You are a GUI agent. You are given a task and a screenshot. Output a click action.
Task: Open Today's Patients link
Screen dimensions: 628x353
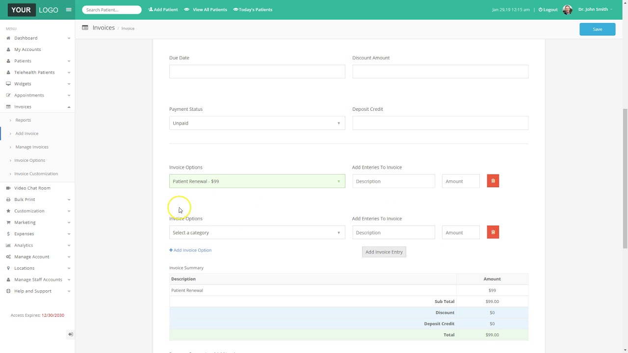(x=253, y=10)
